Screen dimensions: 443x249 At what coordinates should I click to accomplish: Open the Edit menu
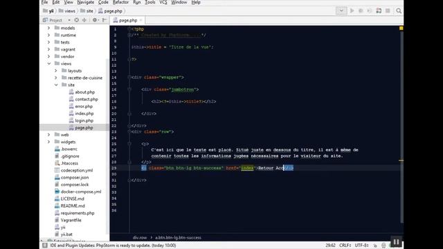point(56,2)
